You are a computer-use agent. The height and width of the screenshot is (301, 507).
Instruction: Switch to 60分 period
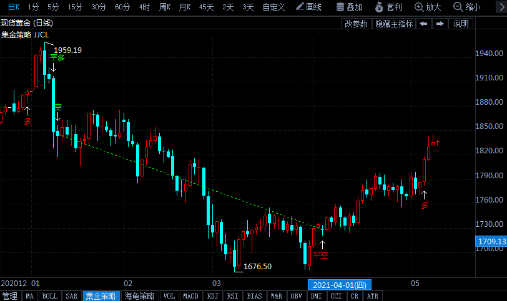pos(122,7)
